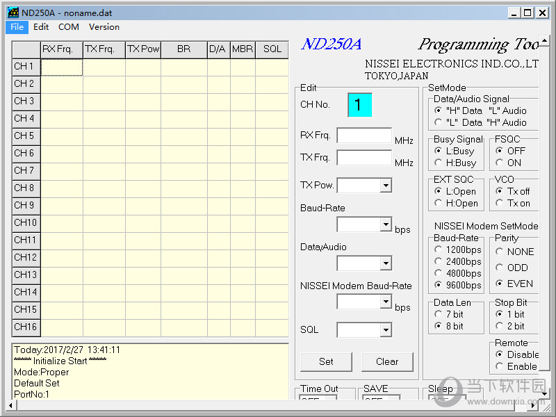Open the Version menu
Screen dimensions: 556x417
[x=104, y=27]
